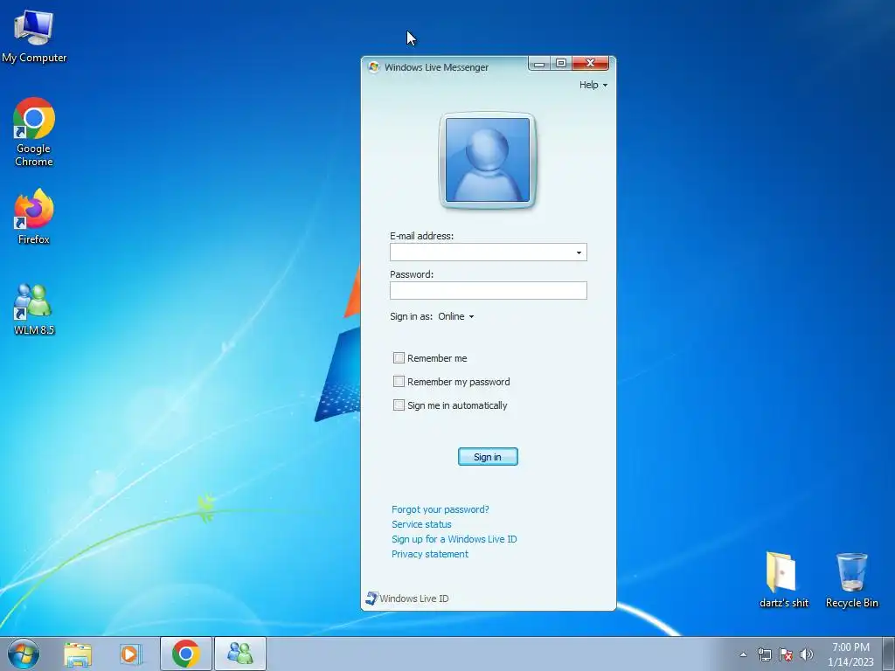Maximize the Windows Live Messenger window

(561, 63)
